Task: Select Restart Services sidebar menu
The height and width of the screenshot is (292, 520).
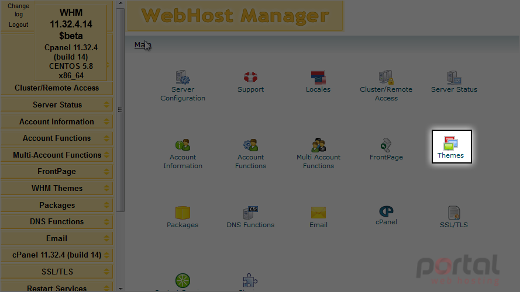Action: coord(57,287)
